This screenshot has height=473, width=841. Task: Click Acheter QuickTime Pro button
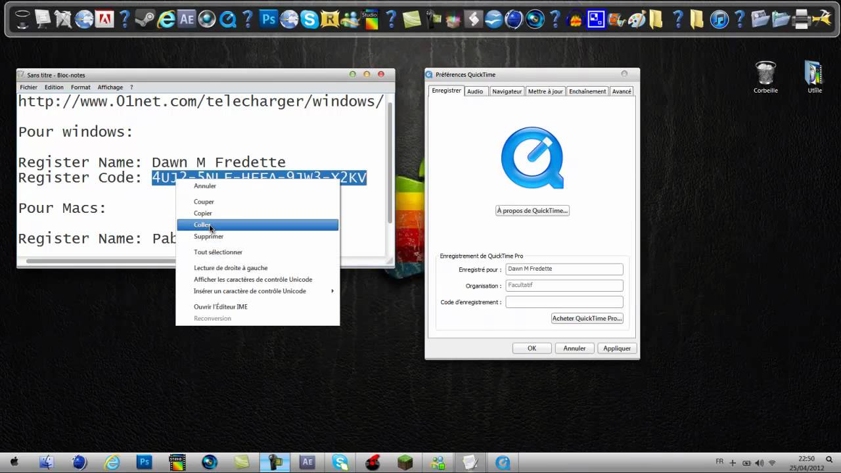coord(587,318)
